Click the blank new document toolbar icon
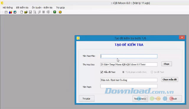This screenshot has height=109, width=189. click(22, 12)
